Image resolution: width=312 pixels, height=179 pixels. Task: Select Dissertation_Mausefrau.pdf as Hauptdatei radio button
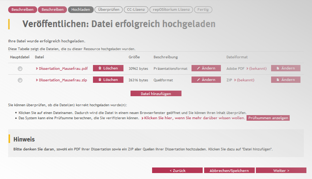click(x=20, y=69)
